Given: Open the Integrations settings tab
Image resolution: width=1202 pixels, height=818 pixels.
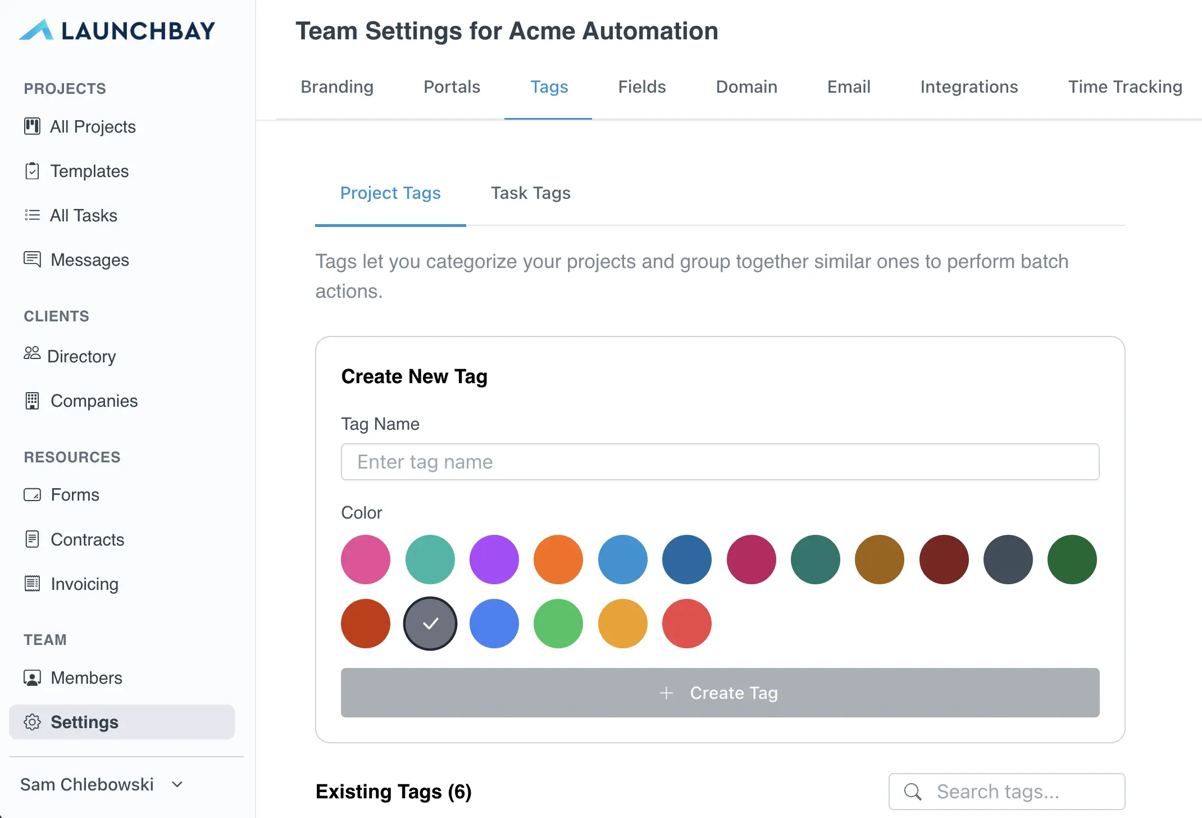Looking at the screenshot, I should pos(969,87).
